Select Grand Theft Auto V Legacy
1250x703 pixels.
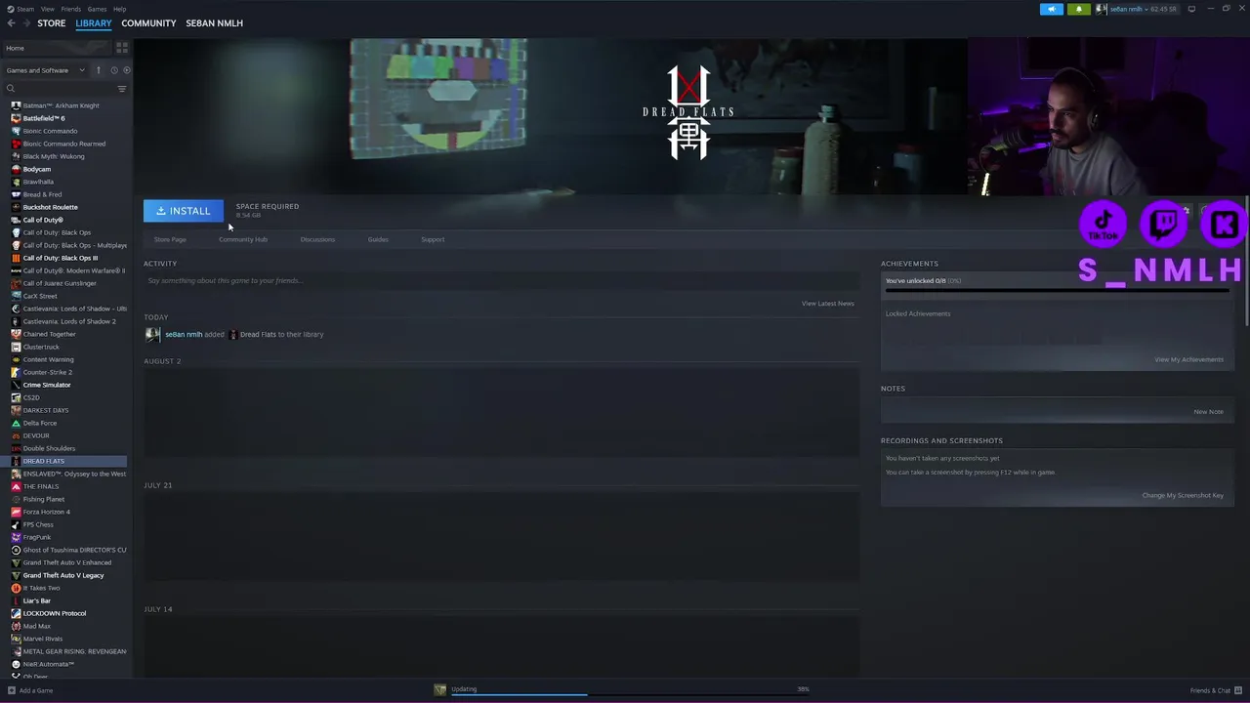(64, 575)
